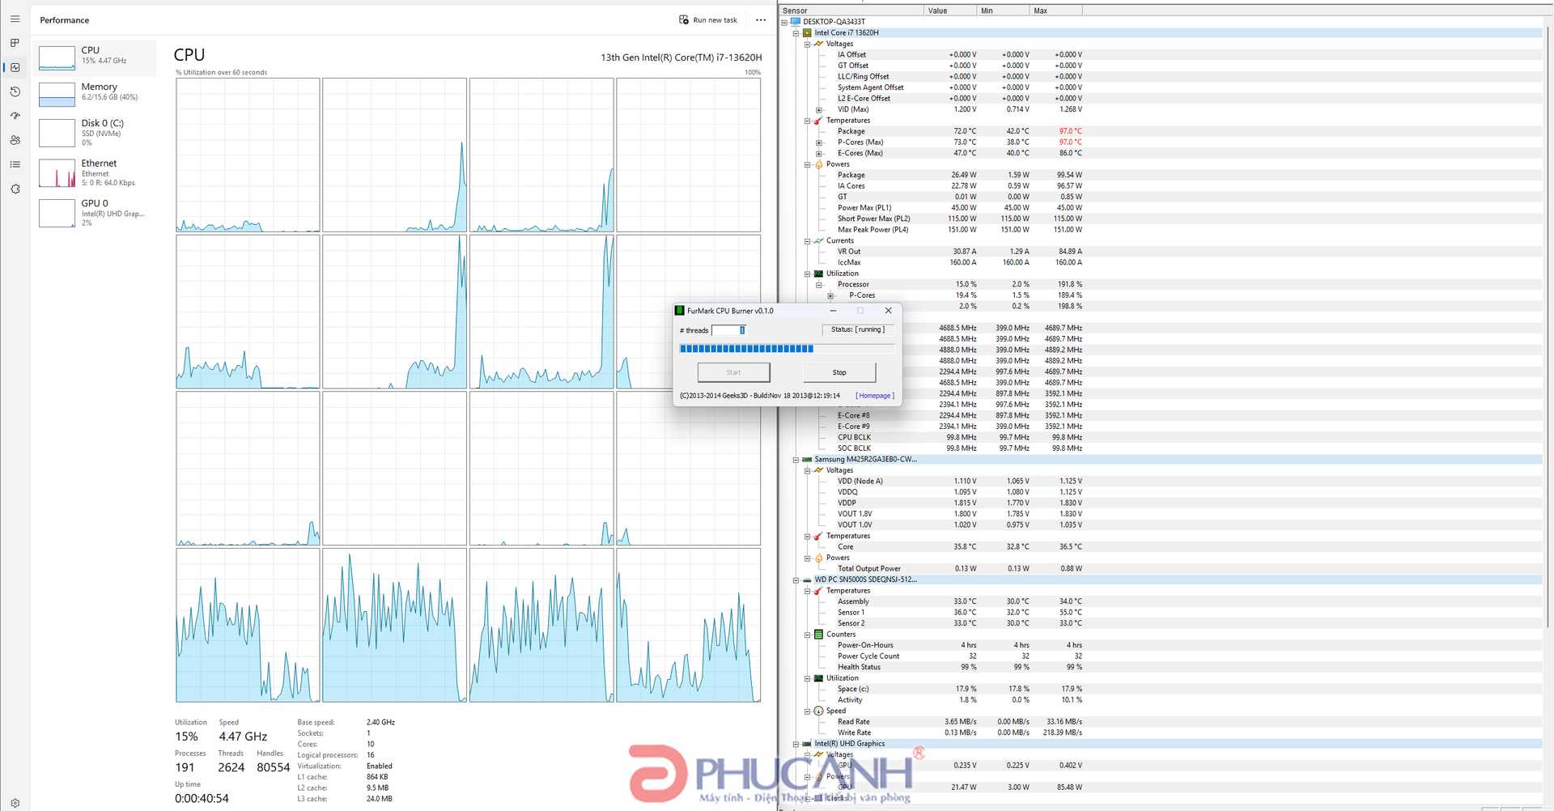Select Memory in the performance list
Image resolution: width=1554 pixels, height=811 pixels.
click(x=97, y=92)
